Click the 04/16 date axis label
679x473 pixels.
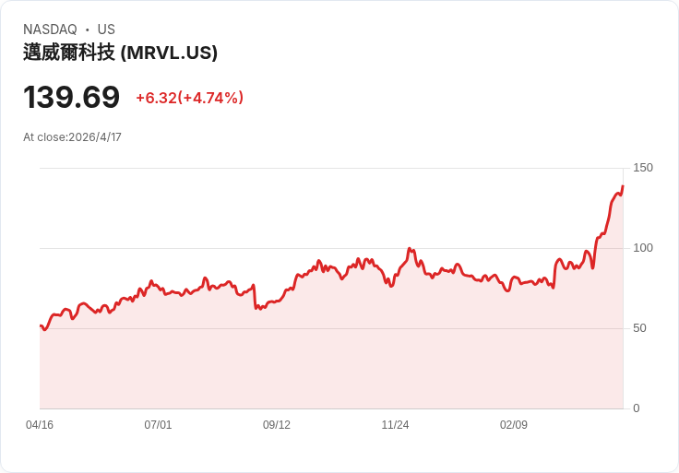(x=40, y=424)
